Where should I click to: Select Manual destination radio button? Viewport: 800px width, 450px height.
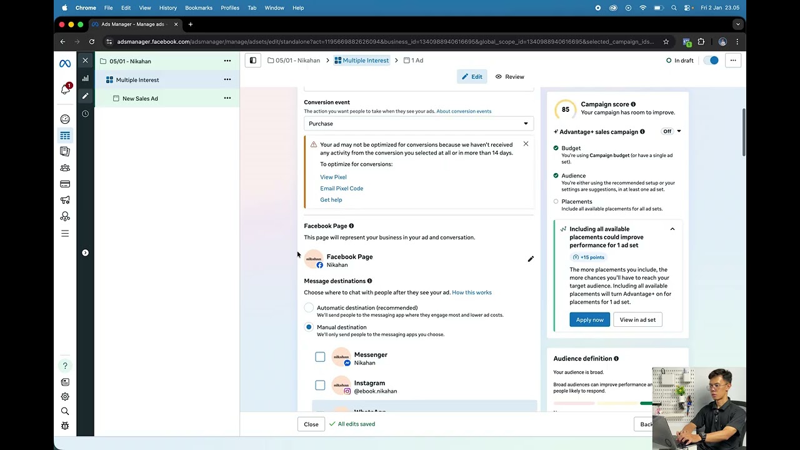coord(309,327)
